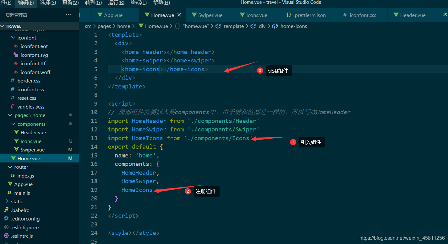Click the home folder breadcrumb segment
This screenshot has width=448, height=244.
[124, 26]
